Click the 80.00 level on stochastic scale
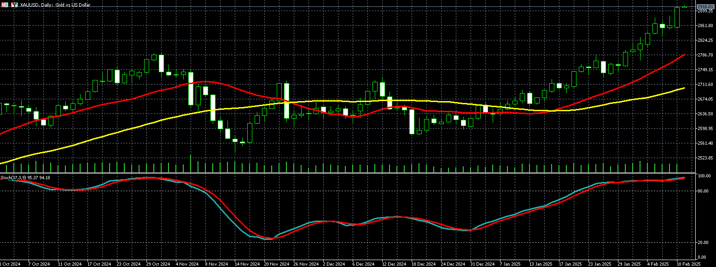Viewport: 716px width, 267px height. [x=704, y=191]
